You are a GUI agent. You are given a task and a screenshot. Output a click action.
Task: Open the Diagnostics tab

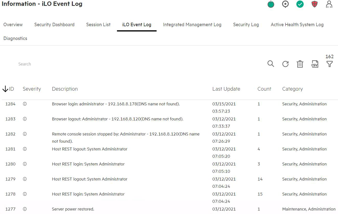coord(15,38)
